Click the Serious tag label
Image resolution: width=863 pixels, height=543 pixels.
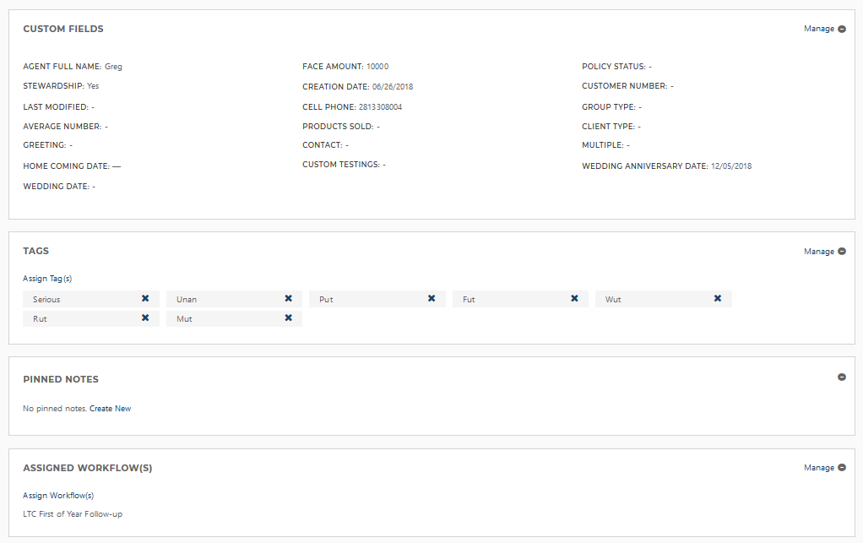46,299
